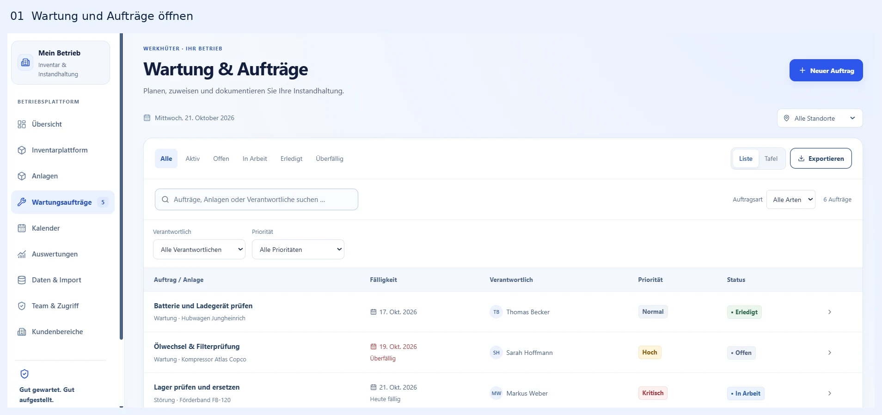Select the Überfällig filter tab

coord(330,159)
